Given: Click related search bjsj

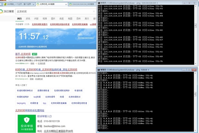Looking at the screenshot, I should point(45,103).
